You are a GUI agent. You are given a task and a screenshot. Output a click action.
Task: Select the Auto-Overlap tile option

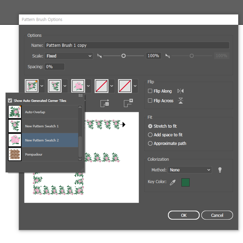(43, 112)
